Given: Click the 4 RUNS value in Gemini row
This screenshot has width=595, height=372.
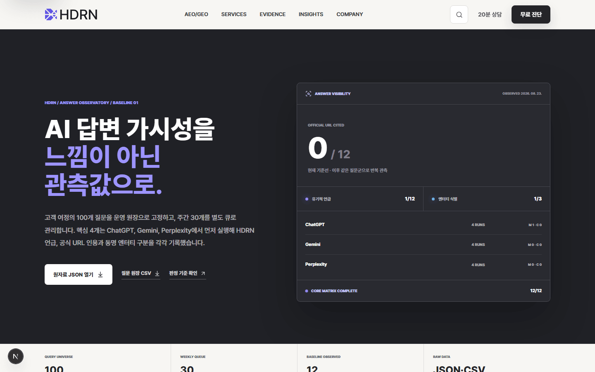Looking at the screenshot, I should coord(478,245).
